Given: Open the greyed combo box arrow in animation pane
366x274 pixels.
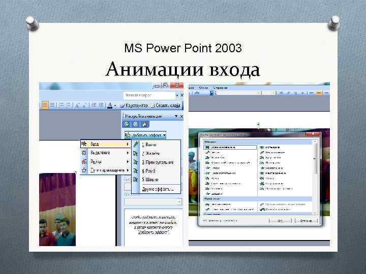Looking at the screenshot, I should pyautogui.click(x=179, y=201).
